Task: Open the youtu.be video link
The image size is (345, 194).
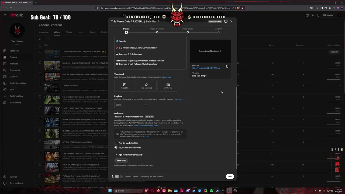Action: tap(206, 68)
